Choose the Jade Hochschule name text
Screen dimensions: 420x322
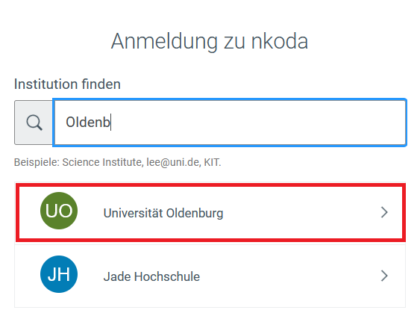[151, 276]
